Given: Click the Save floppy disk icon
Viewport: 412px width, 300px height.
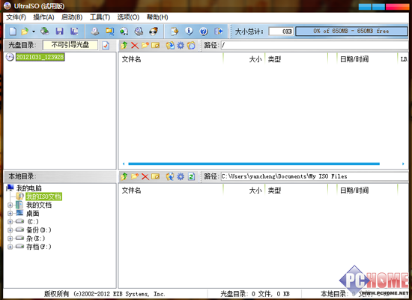Looking at the screenshot, I should (60, 31).
